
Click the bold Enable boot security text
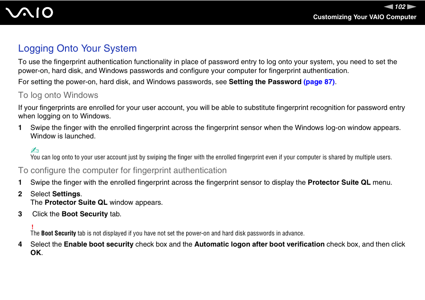coord(98,244)
